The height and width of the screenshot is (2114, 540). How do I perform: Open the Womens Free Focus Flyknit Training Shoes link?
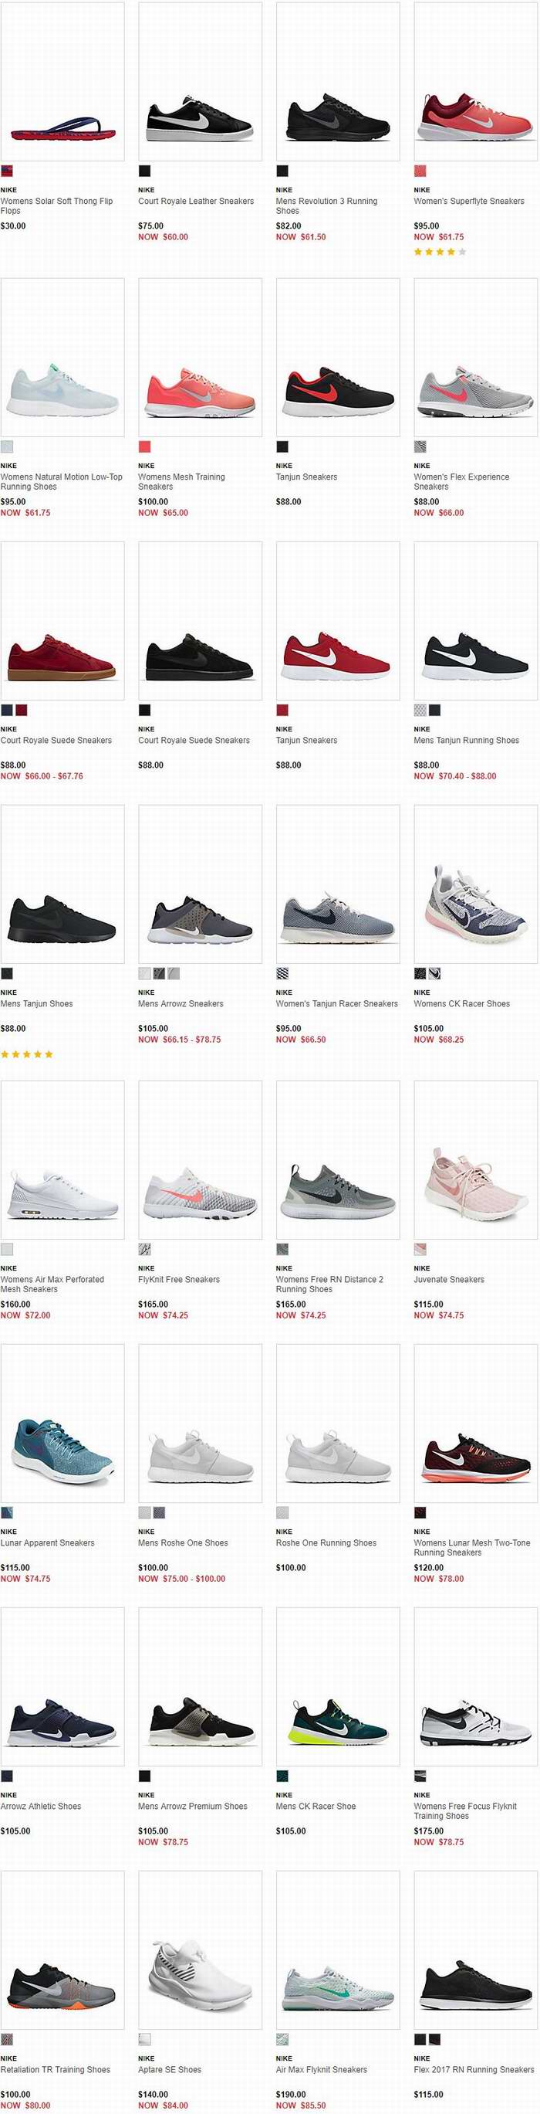click(465, 1811)
